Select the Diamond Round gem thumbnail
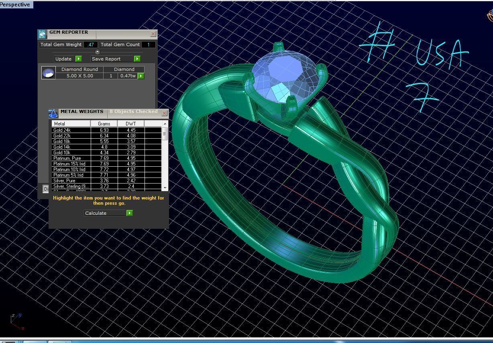The image size is (493, 343). point(49,73)
